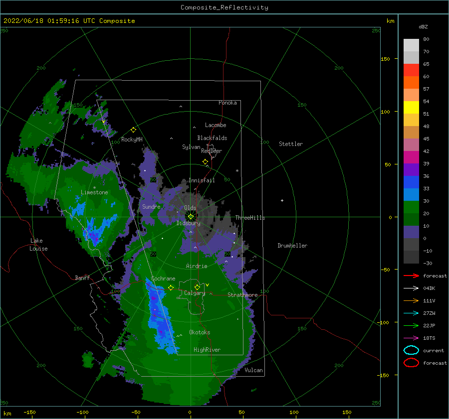The height and width of the screenshot is (419, 449).
Task: Select the blue 33-36 dBZ swatch
Action: [411, 182]
